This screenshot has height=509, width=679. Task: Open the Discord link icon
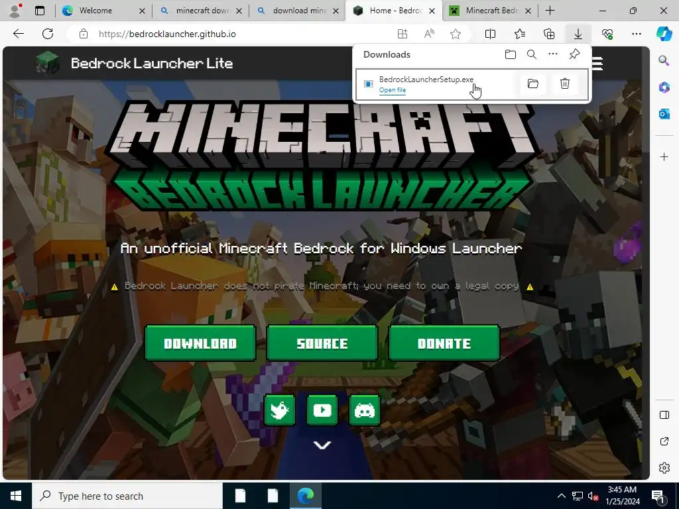365,410
